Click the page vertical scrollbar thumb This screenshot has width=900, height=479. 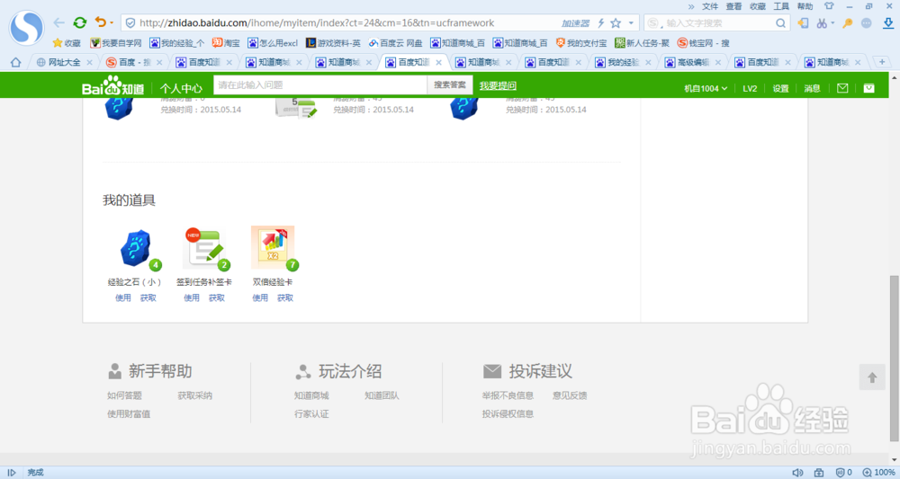coord(895,358)
